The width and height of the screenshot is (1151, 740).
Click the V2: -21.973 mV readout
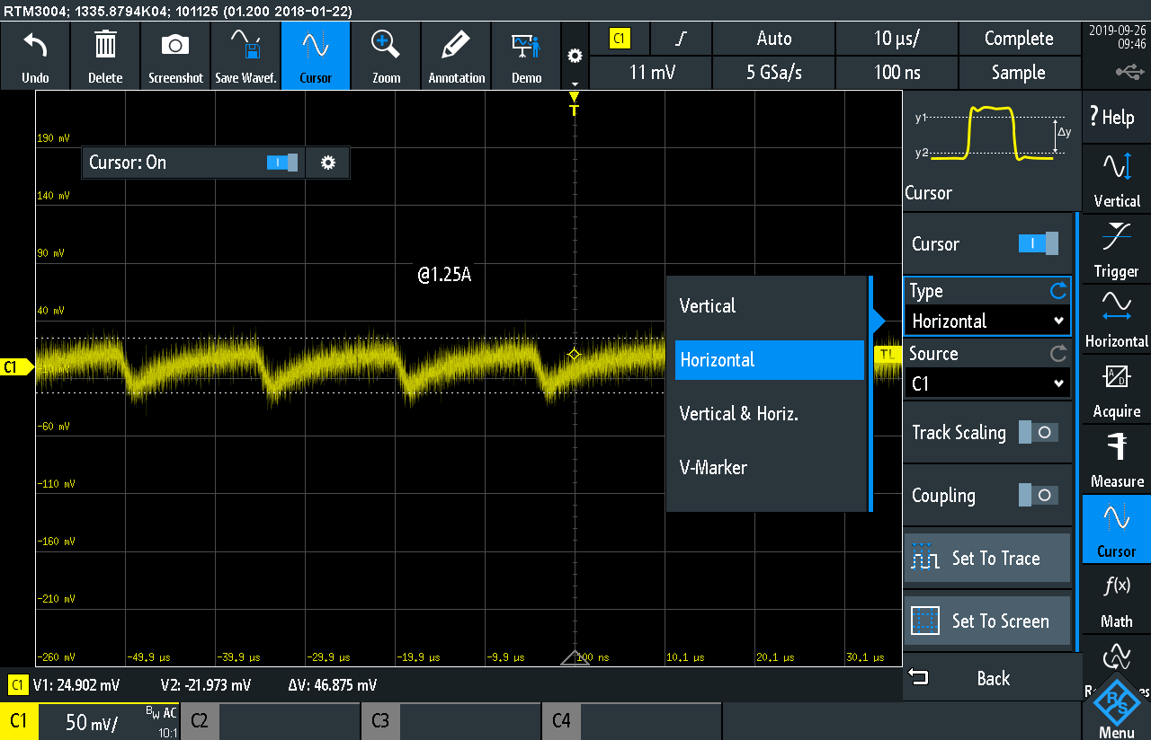[205, 685]
